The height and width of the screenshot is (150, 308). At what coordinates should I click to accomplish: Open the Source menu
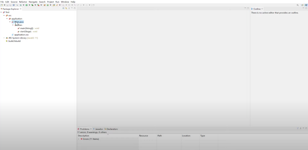[14, 2]
